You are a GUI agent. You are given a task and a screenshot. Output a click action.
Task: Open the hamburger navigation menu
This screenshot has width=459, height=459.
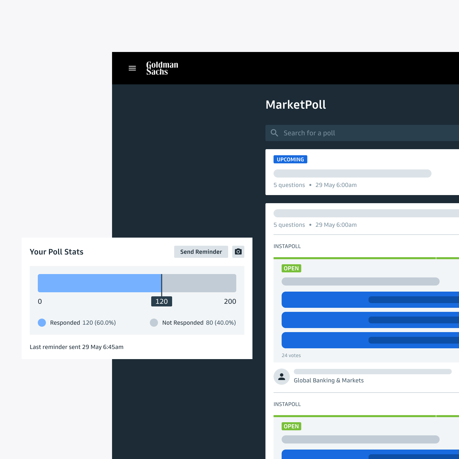tap(132, 68)
